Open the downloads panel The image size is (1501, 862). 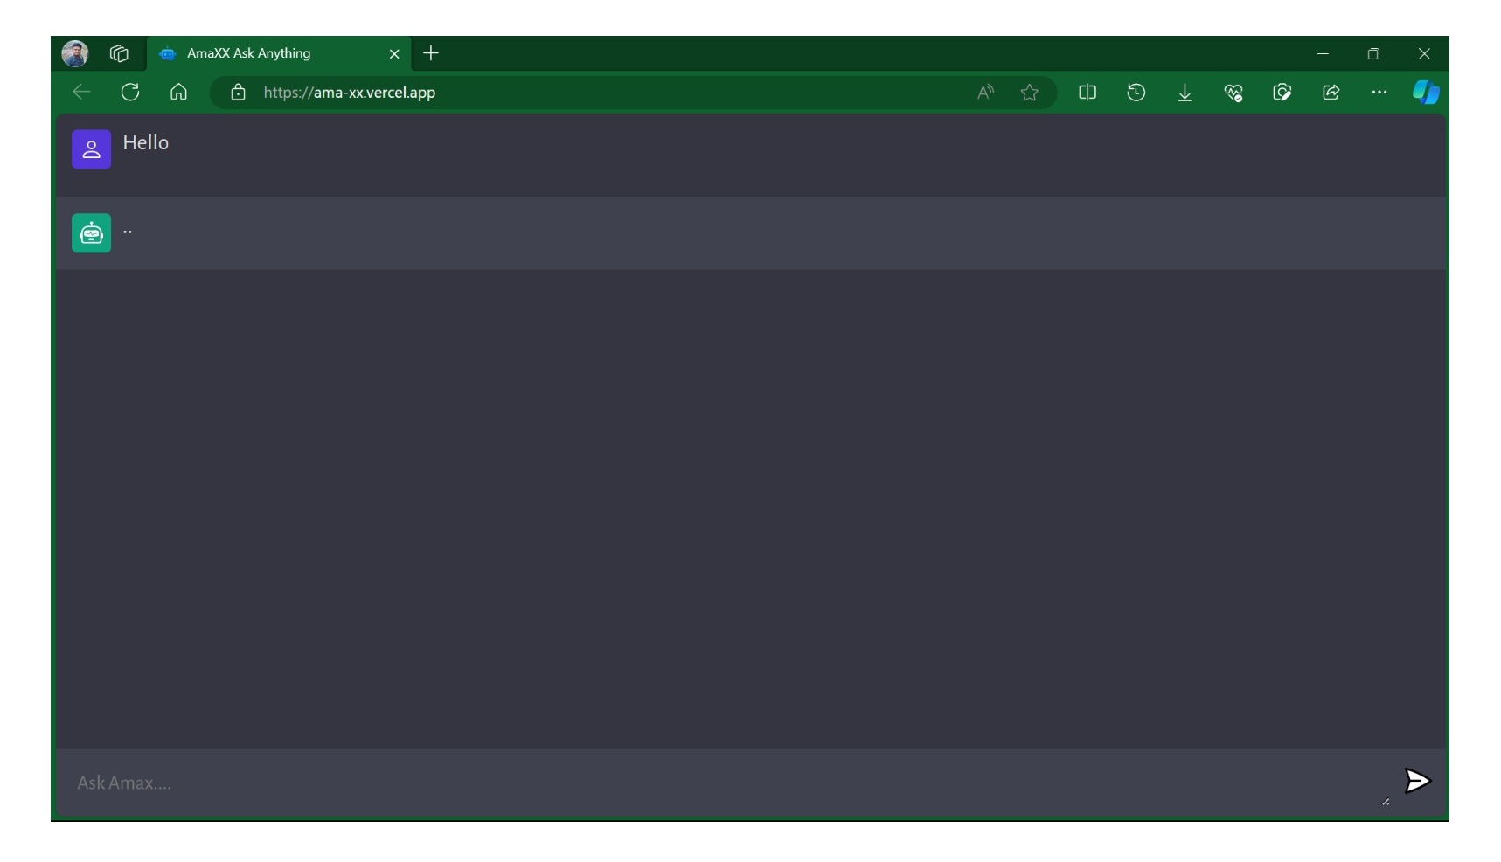coord(1185,93)
